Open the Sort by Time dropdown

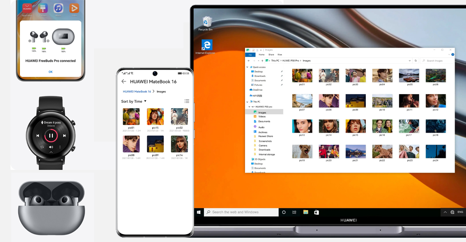click(134, 101)
